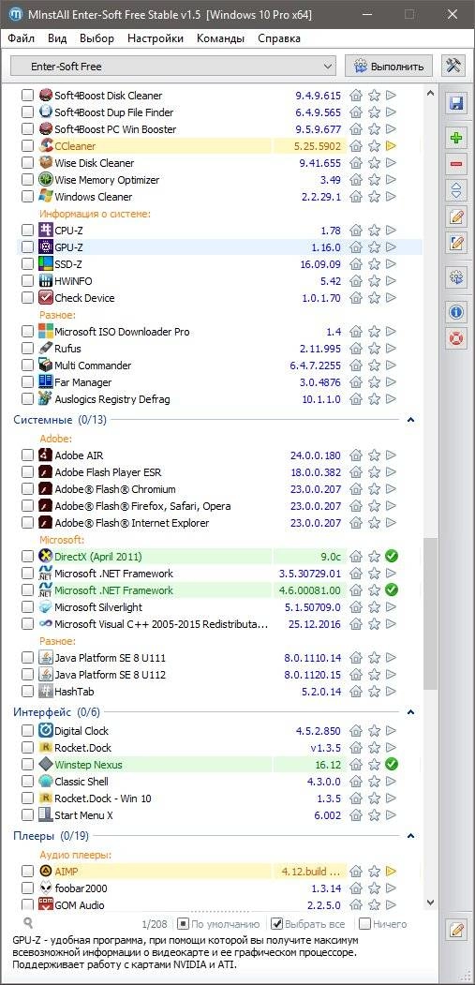Screen dimensions: 475x985
Task: Click the Выполнить button
Action: 389,66
